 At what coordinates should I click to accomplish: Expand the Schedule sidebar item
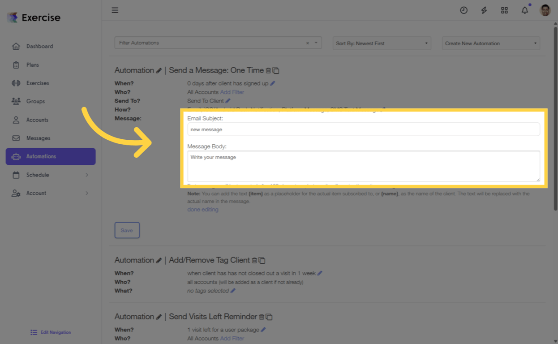tap(51, 175)
